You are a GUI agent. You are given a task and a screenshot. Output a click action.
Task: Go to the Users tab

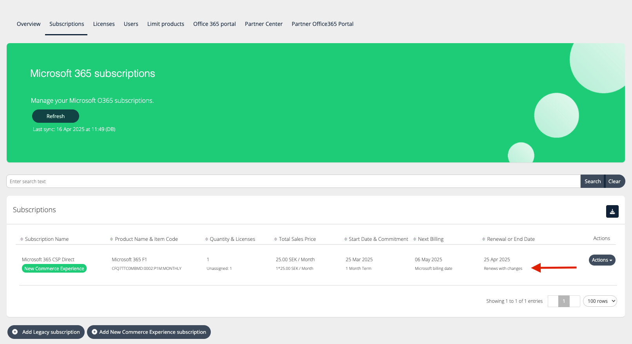click(131, 24)
